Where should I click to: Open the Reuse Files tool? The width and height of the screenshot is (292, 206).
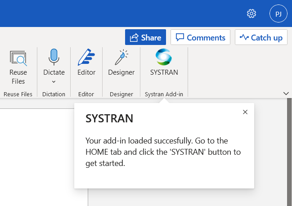pyautogui.click(x=18, y=67)
